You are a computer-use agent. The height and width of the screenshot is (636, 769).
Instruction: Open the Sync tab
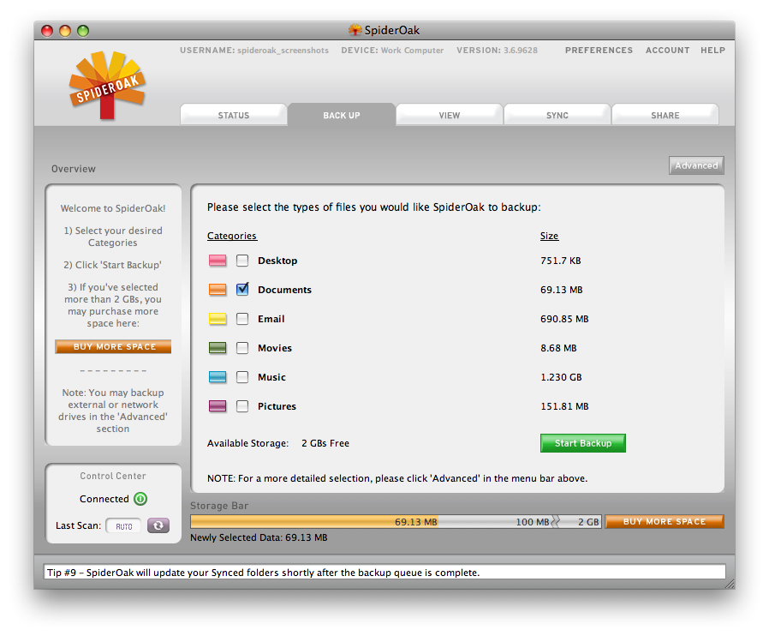[x=557, y=116]
